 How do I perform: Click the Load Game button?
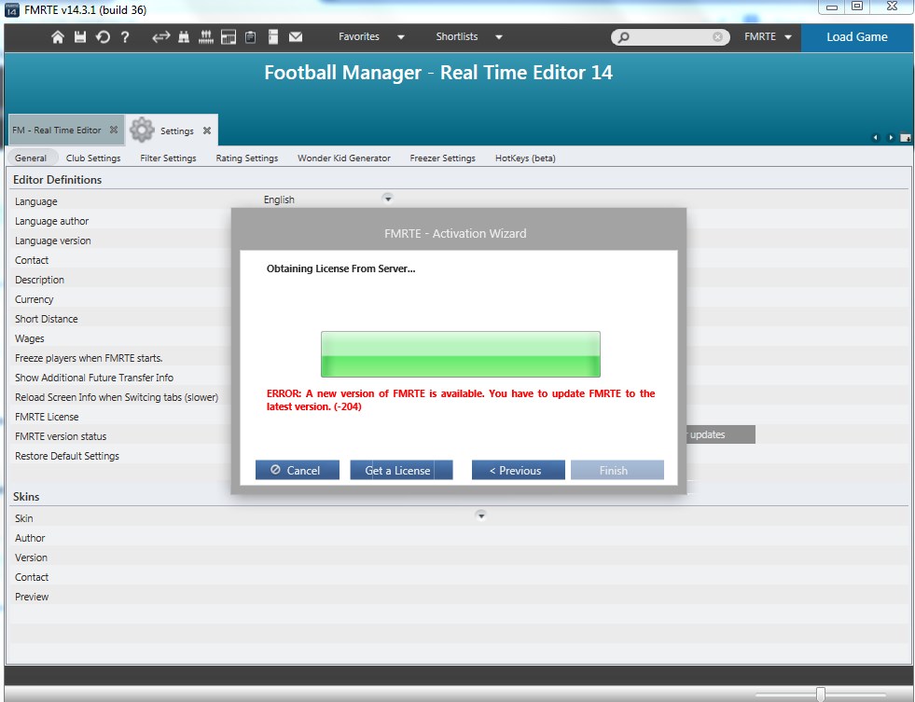[856, 37]
